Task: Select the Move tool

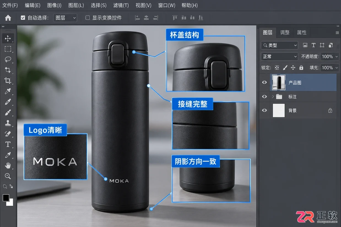Action: click(8, 38)
